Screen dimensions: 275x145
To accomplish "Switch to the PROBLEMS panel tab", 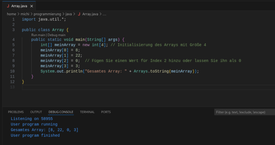I will coord(16,112).
